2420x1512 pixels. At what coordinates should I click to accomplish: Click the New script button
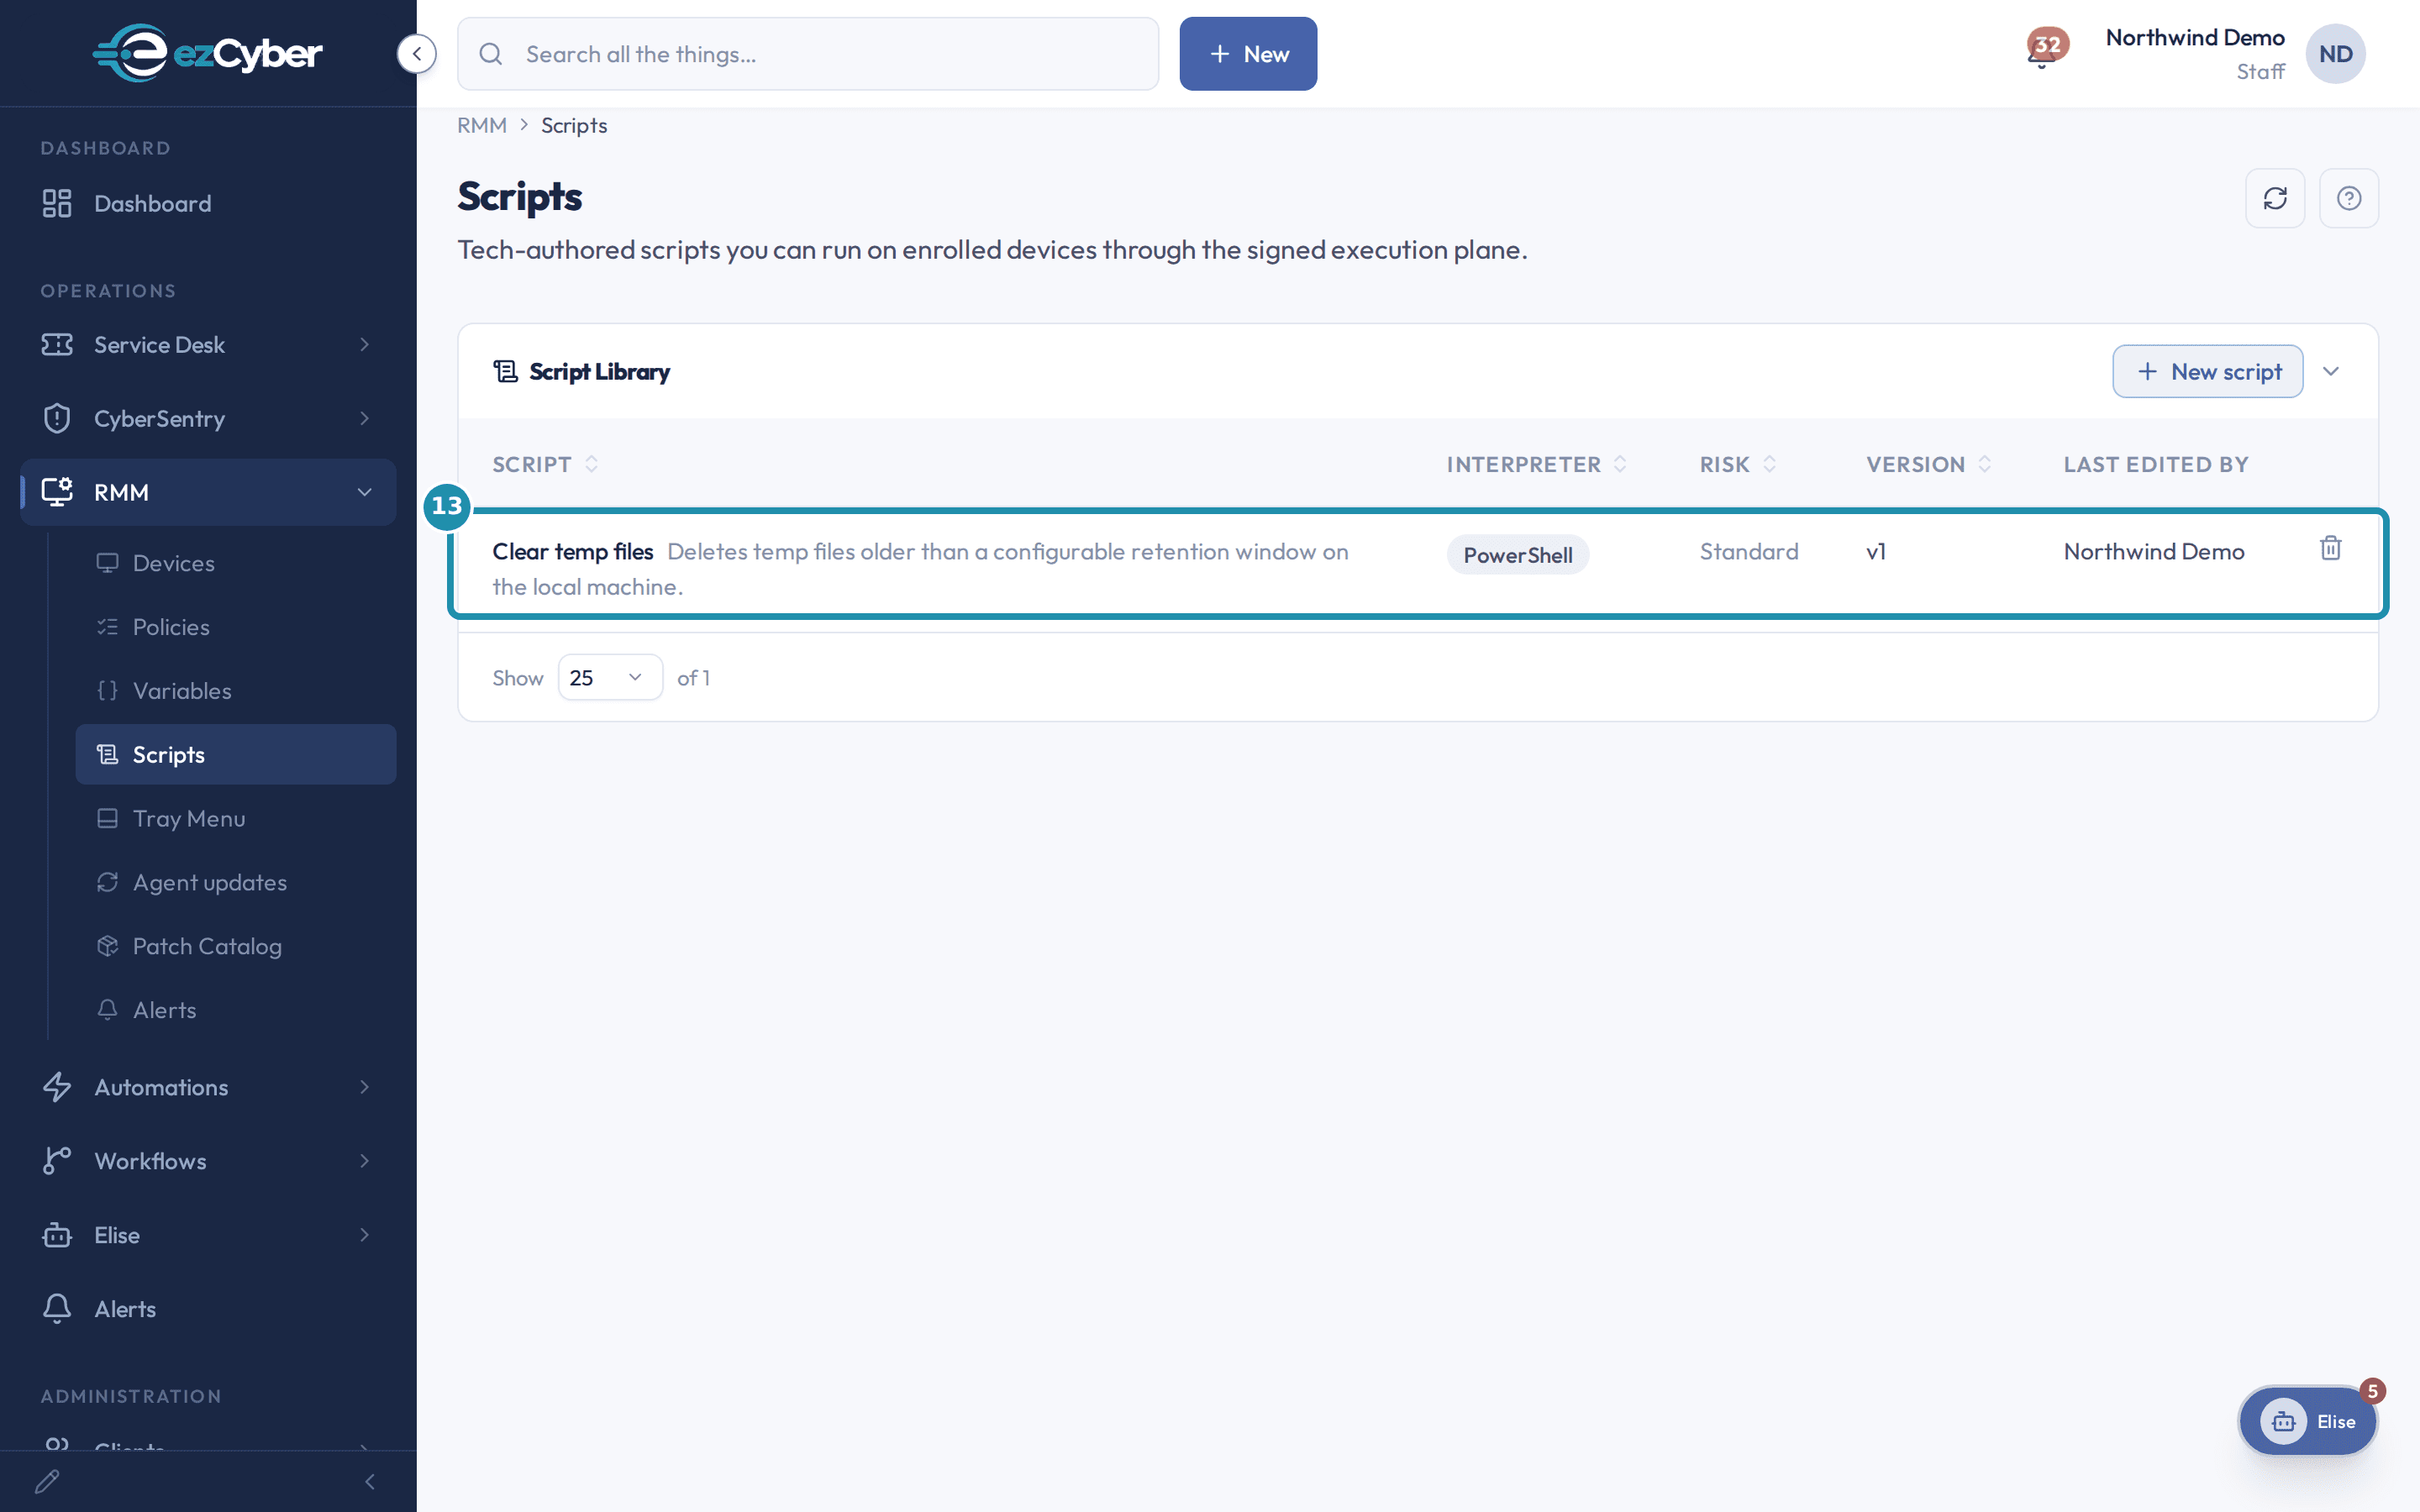coord(2207,371)
